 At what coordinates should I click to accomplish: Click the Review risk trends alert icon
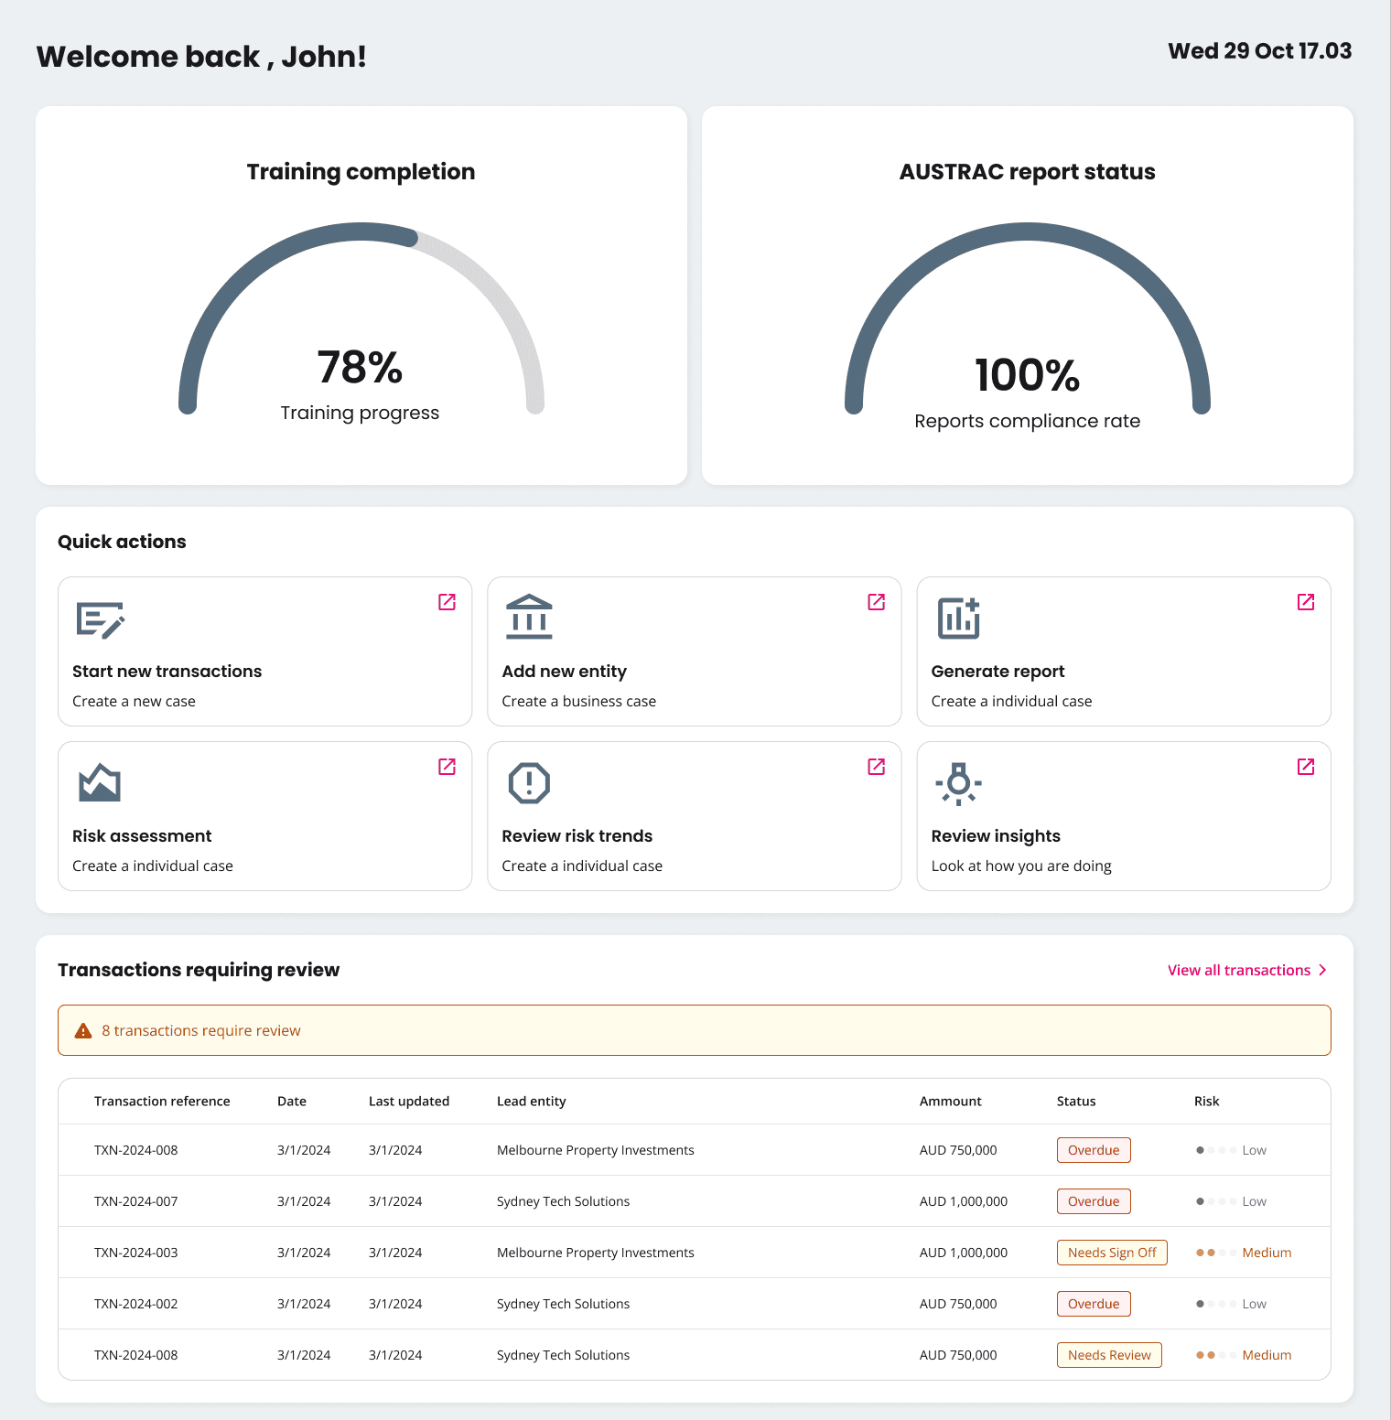pos(529,783)
